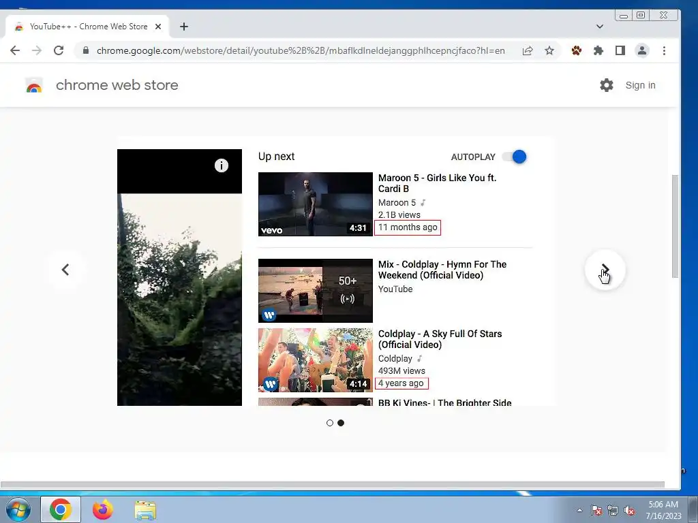Open the Extensions puzzle piece menu
The width and height of the screenshot is (698, 523).
(x=598, y=50)
